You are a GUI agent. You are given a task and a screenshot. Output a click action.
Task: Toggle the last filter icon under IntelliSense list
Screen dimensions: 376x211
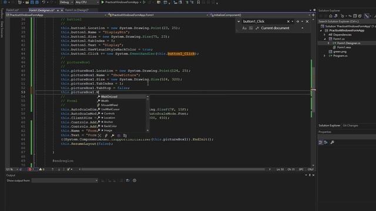125,135
